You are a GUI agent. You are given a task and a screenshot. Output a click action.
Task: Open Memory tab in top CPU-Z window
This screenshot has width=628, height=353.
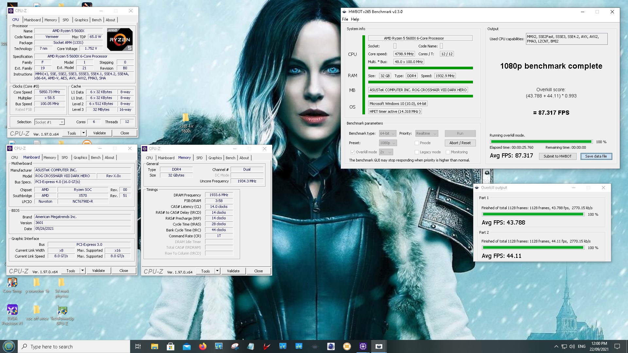coord(51,20)
